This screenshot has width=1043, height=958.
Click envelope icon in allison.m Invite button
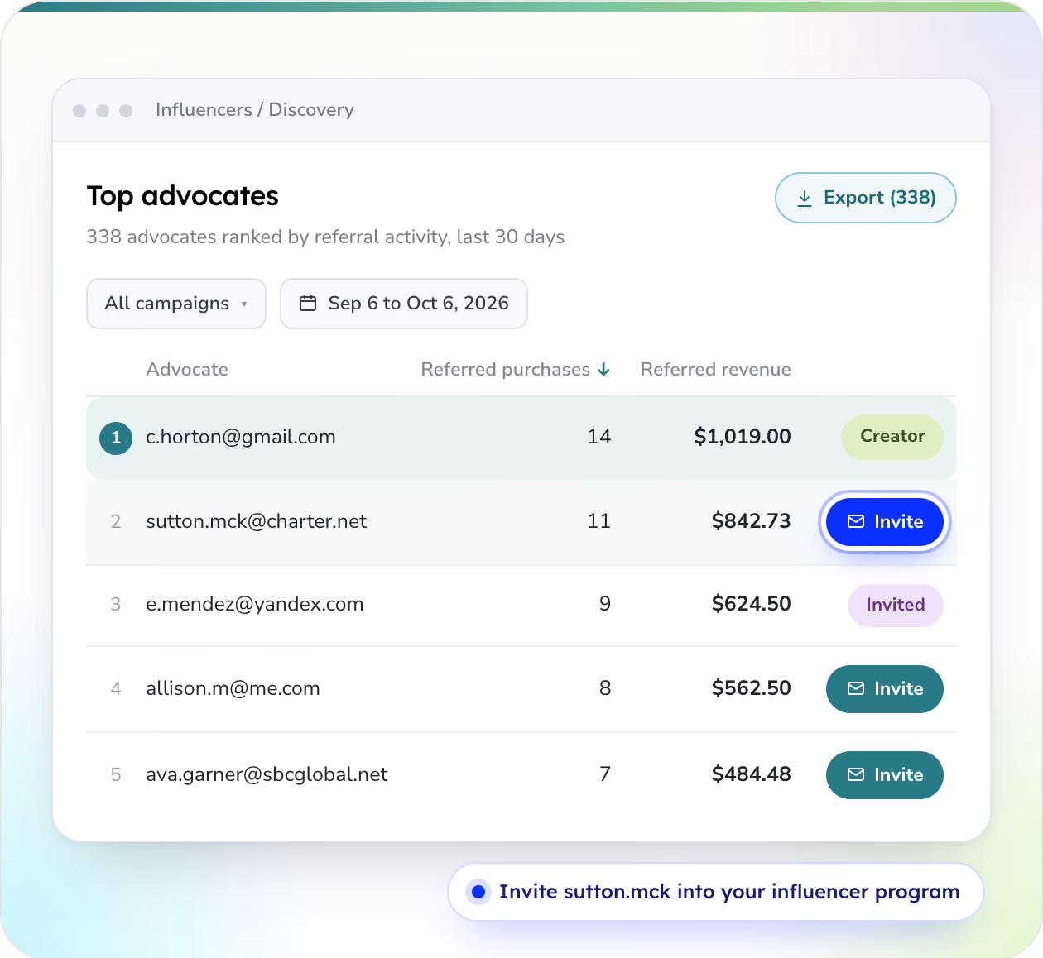[x=856, y=689]
